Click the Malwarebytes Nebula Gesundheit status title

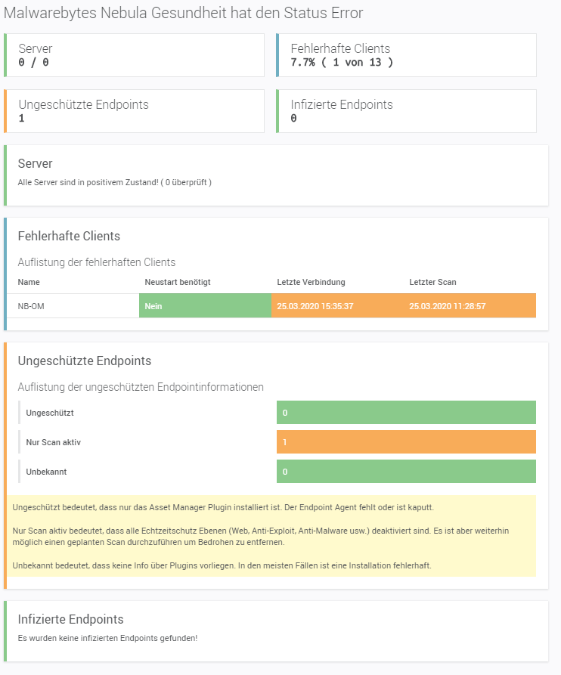click(184, 13)
